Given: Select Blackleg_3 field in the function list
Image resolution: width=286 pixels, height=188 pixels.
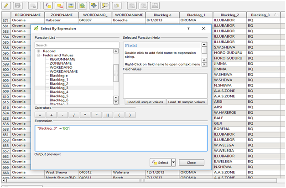Looking at the screenshot, I should click(x=59, y=88).
